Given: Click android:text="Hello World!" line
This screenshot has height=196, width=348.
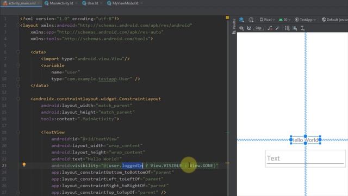Looking at the screenshot, I should [x=86, y=159].
